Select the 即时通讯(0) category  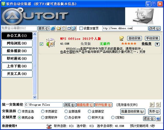pyautogui.click(x=17, y=58)
